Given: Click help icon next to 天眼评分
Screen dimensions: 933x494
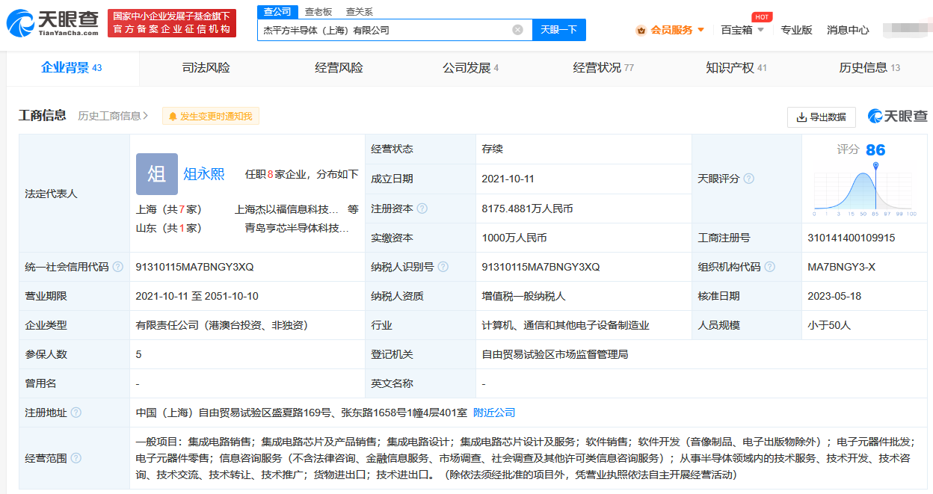Looking at the screenshot, I should [x=748, y=179].
